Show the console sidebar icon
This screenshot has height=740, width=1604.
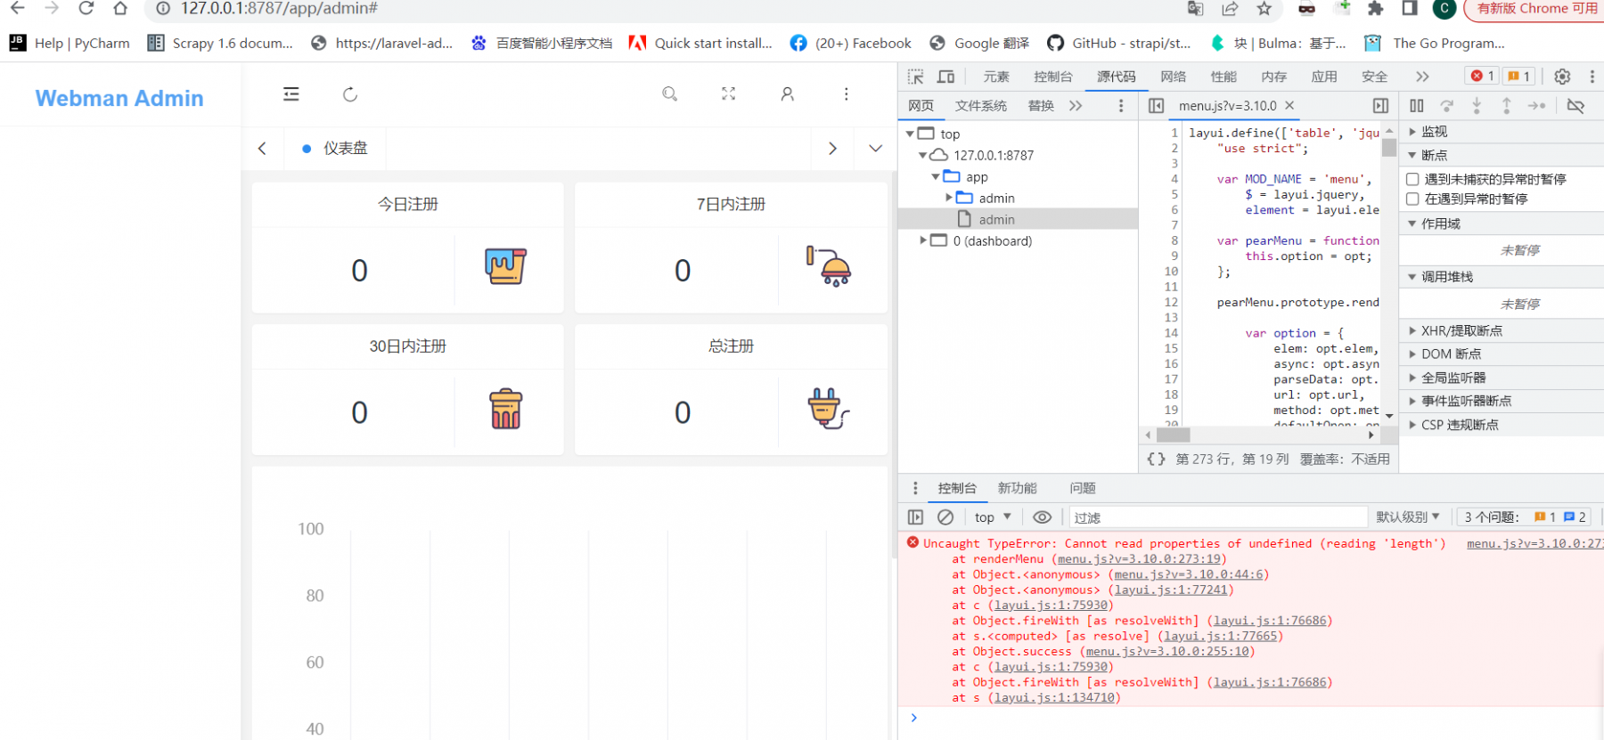[x=915, y=517]
